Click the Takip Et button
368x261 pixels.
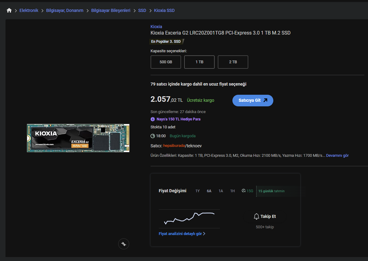point(265,216)
